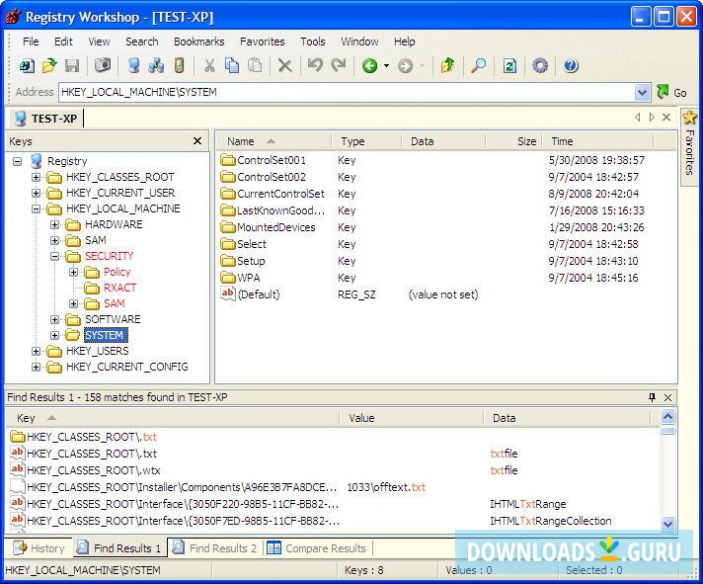Image resolution: width=703 pixels, height=584 pixels.
Task: Expand the HKEY_CURRENT_CONFIG tree node
Action: [37, 367]
